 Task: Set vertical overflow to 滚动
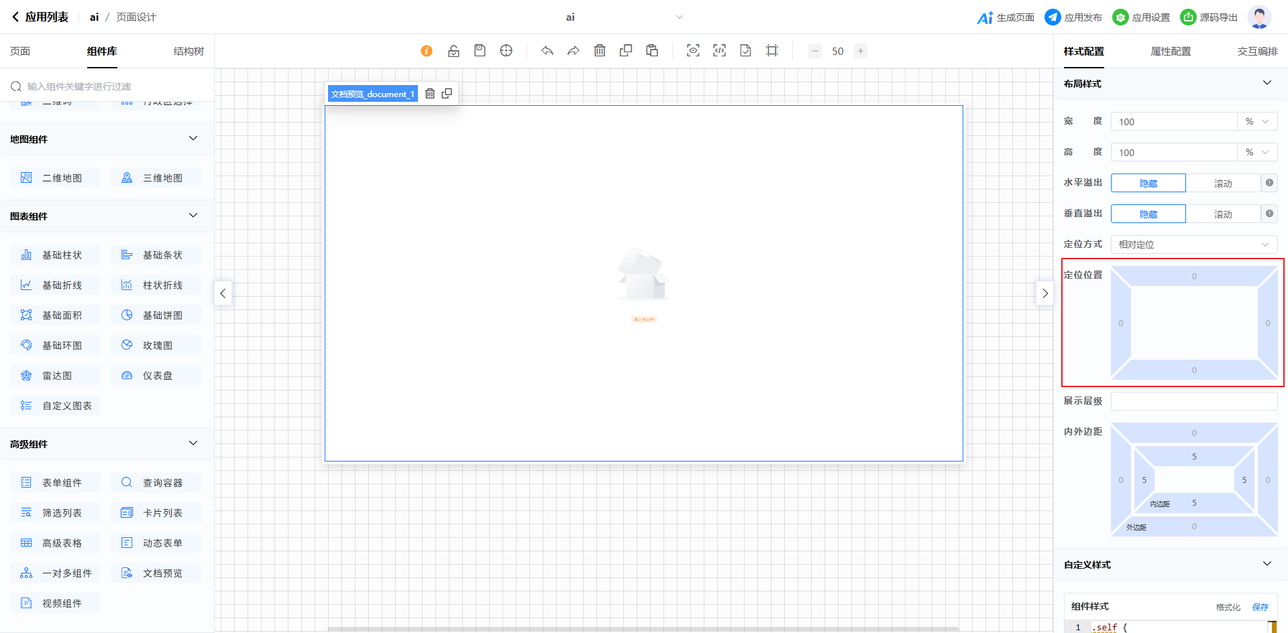[x=1222, y=214]
